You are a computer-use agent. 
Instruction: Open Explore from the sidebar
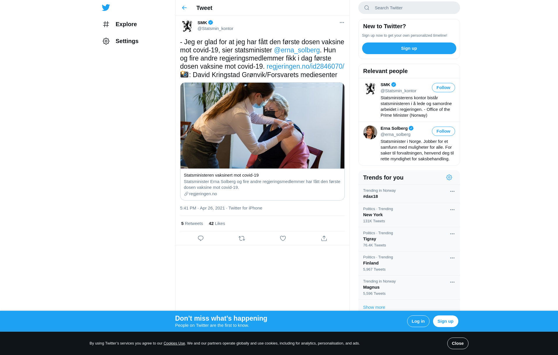pos(120,24)
